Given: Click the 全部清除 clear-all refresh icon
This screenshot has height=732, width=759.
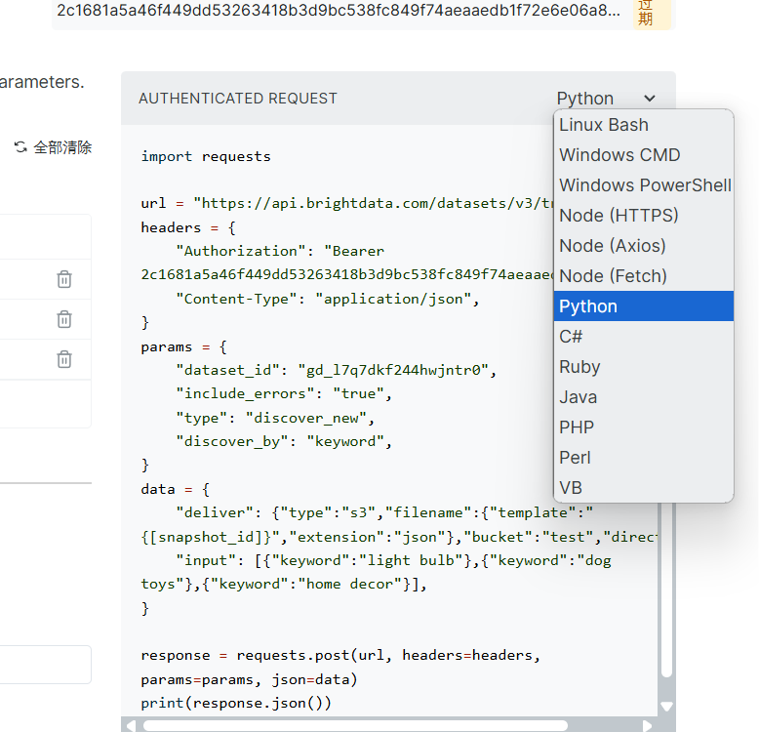Looking at the screenshot, I should [x=20, y=147].
